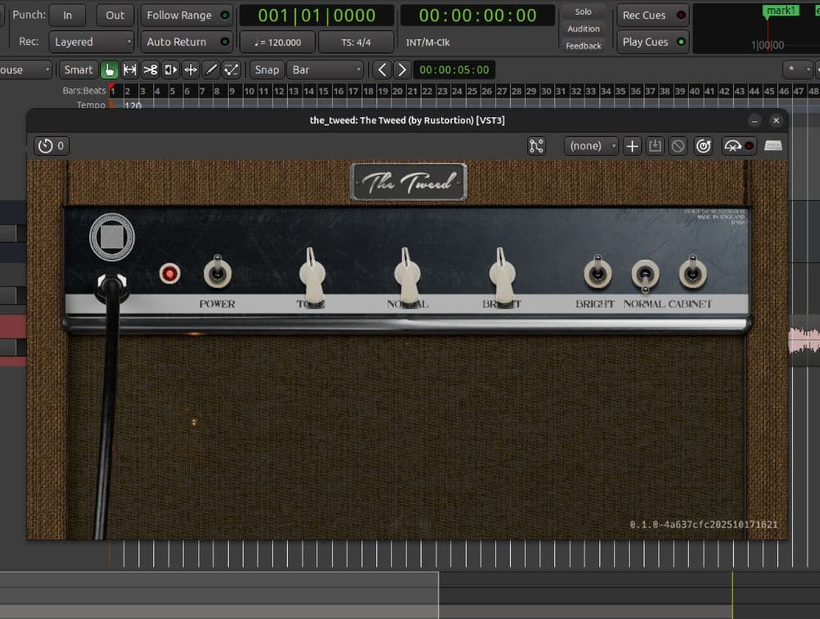820x619 pixels.
Task: Open the Layered record mode dropdown
Action: [90, 42]
